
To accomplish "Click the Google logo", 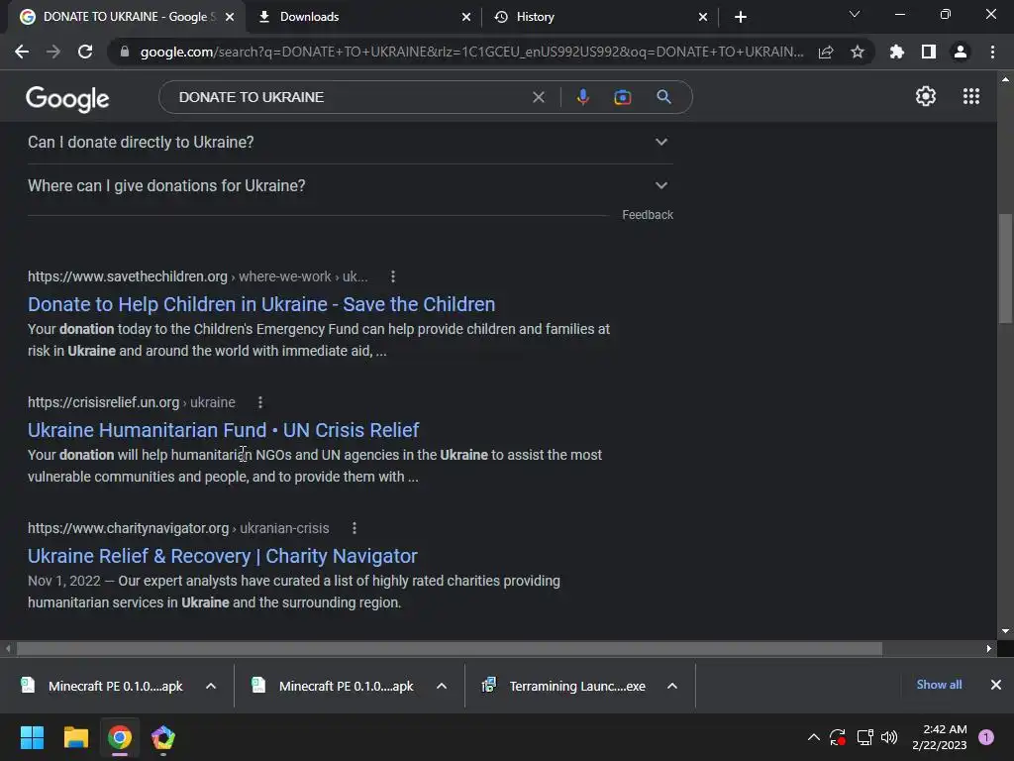I will tap(67, 99).
